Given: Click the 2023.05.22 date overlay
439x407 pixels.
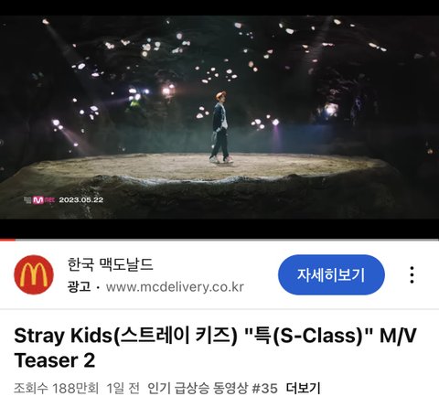Looking at the screenshot, I should coord(81,200).
